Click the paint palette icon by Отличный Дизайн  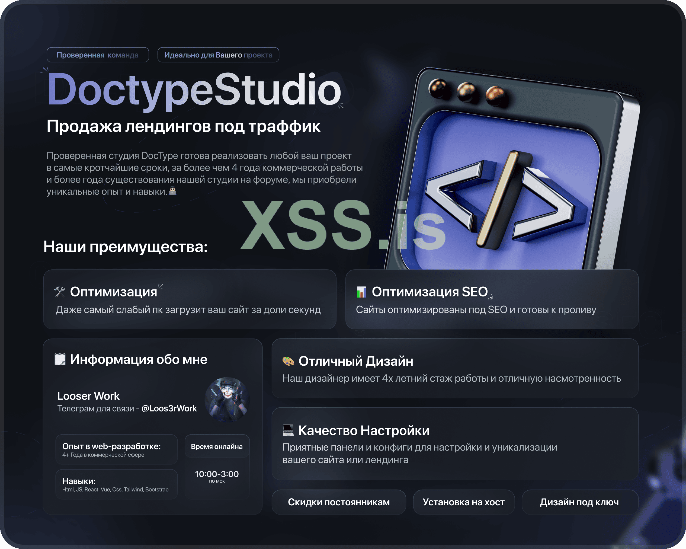288,361
